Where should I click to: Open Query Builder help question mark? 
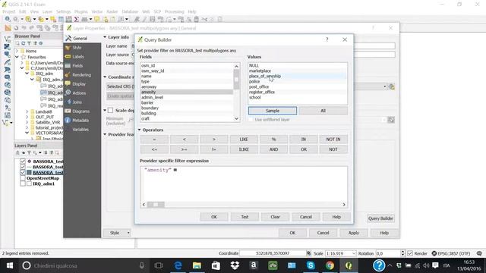[327, 39]
